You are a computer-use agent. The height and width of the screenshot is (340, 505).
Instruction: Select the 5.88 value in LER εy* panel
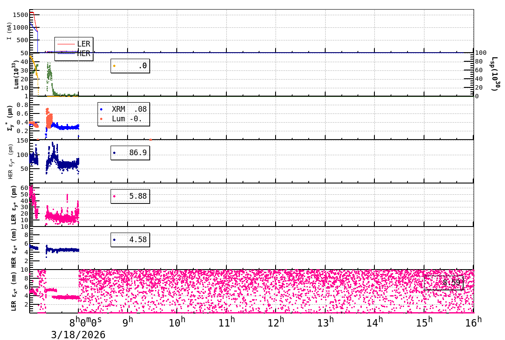tap(138, 196)
